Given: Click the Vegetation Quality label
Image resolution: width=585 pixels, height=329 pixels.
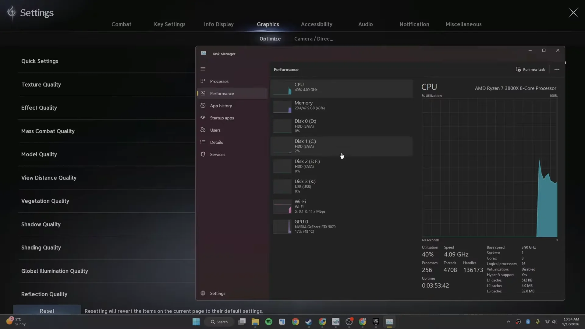Looking at the screenshot, I should click(45, 201).
